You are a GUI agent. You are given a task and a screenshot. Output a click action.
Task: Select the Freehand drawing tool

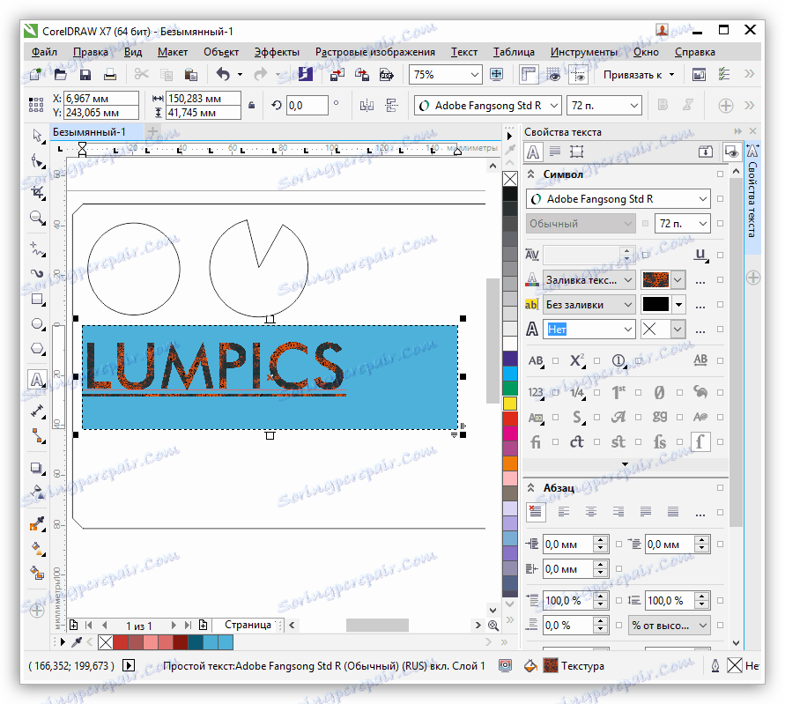coord(38,248)
